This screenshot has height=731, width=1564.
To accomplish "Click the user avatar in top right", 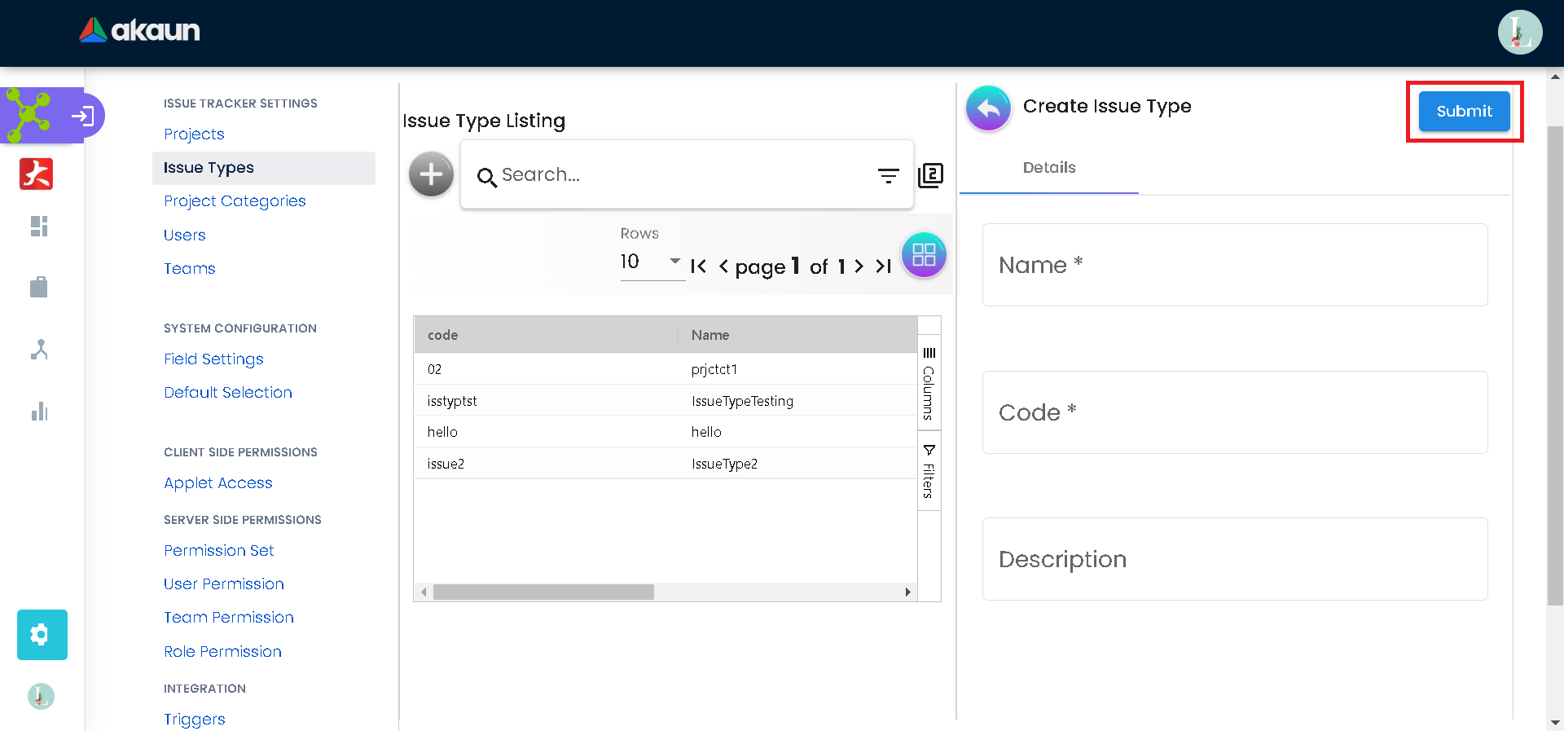I will [1519, 33].
